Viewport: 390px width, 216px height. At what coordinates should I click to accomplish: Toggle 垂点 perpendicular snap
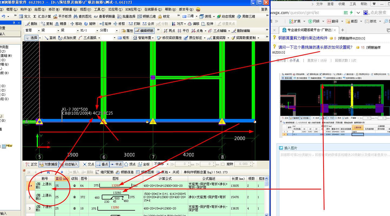(102, 164)
